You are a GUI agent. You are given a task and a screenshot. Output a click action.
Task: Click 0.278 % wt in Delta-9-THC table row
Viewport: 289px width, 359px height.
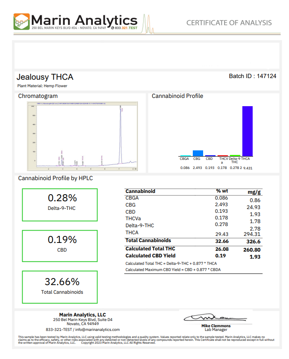pyautogui.click(x=221, y=224)
